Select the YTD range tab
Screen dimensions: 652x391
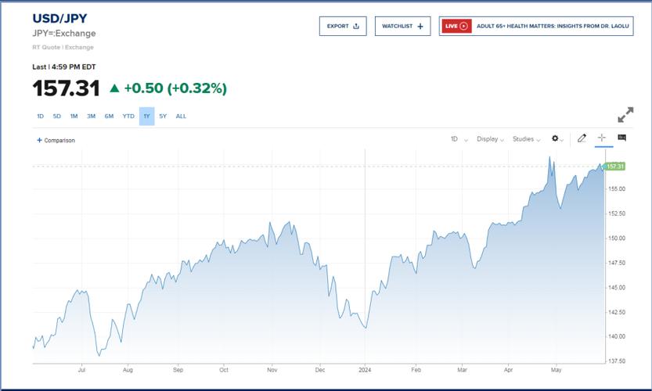tap(128, 117)
